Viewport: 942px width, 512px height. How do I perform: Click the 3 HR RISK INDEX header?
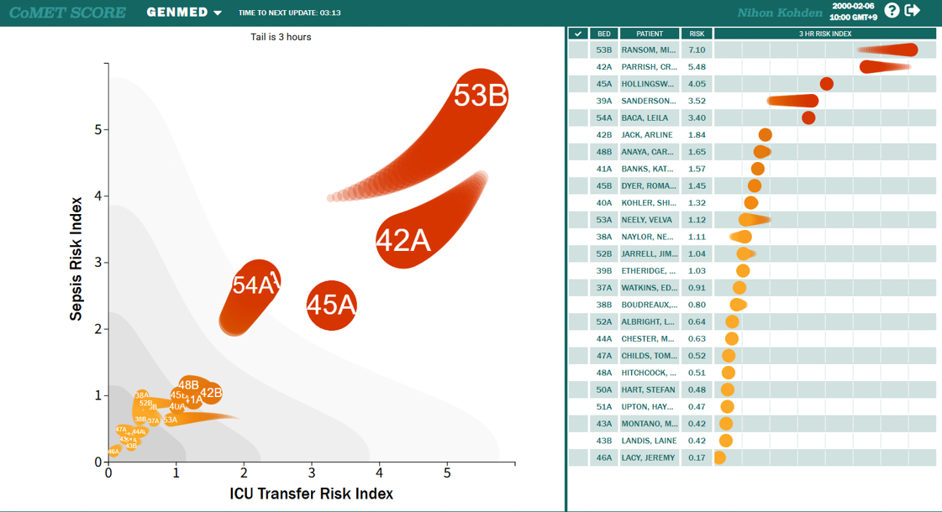pos(825,34)
